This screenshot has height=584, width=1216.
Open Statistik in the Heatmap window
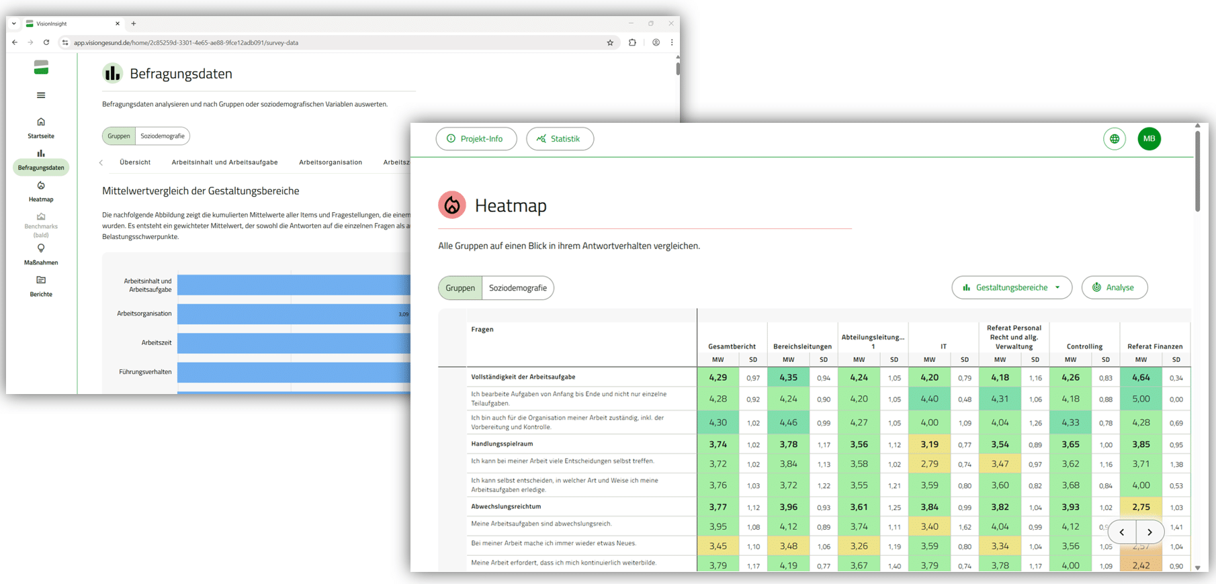pos(560,139)
